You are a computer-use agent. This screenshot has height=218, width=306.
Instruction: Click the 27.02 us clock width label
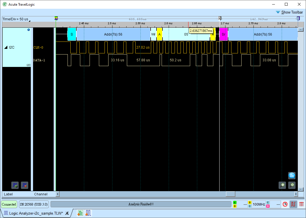pos(143,47)
